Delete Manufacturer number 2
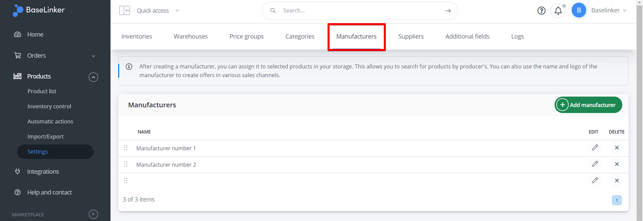Viewport: 643px width, 221px height. [617, 164]
